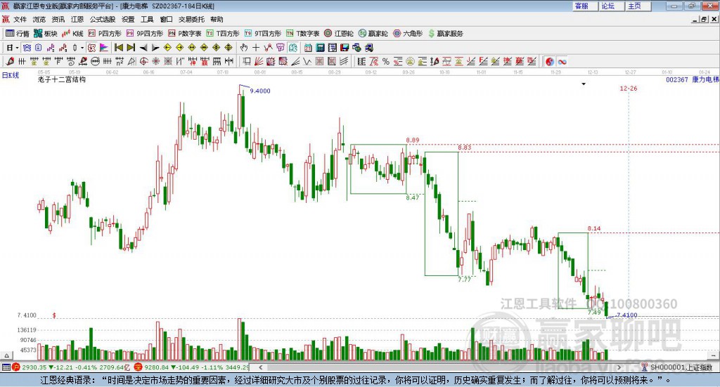The width and height of the screenshot is (720, 387).
Task: Open the T数字表 tool
Action: coord(302,34)
